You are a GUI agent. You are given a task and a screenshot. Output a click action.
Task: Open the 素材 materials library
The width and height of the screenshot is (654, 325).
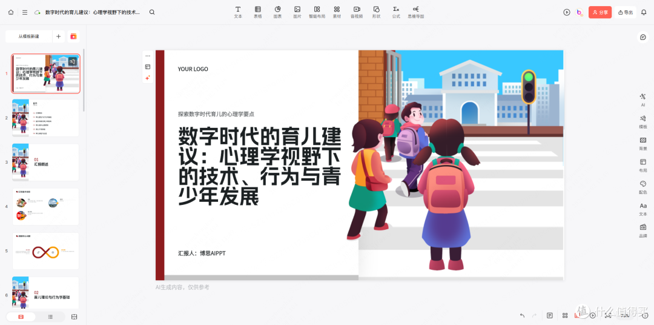tap(337, 12)
